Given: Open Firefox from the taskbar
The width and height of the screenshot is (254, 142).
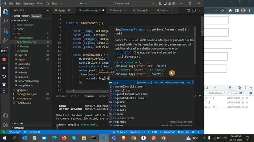Looking at the screenshot, I should (64, 138).
